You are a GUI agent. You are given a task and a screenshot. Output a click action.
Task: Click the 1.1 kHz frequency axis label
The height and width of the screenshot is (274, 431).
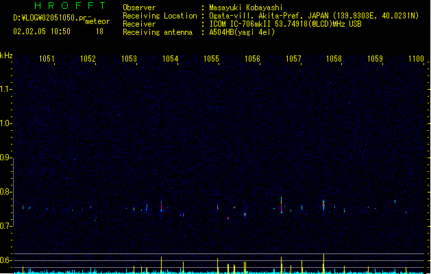[x=5, y=89]
